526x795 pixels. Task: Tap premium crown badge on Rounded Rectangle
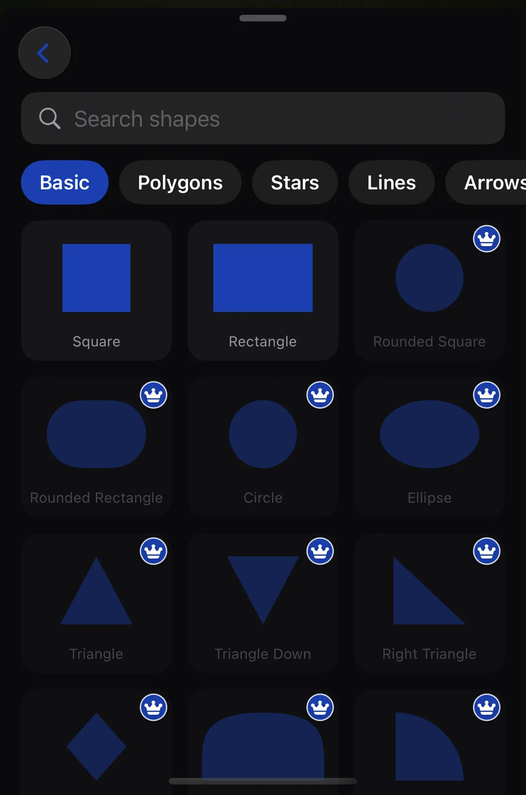click(154, 395)
